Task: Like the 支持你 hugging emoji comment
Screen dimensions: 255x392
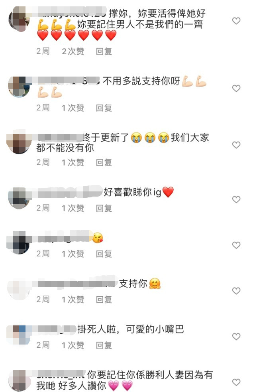Action: [236, 291]
